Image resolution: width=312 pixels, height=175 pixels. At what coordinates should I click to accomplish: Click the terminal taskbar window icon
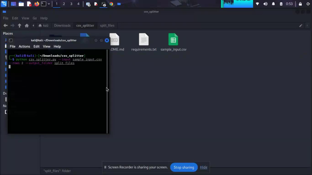point(104,4)
